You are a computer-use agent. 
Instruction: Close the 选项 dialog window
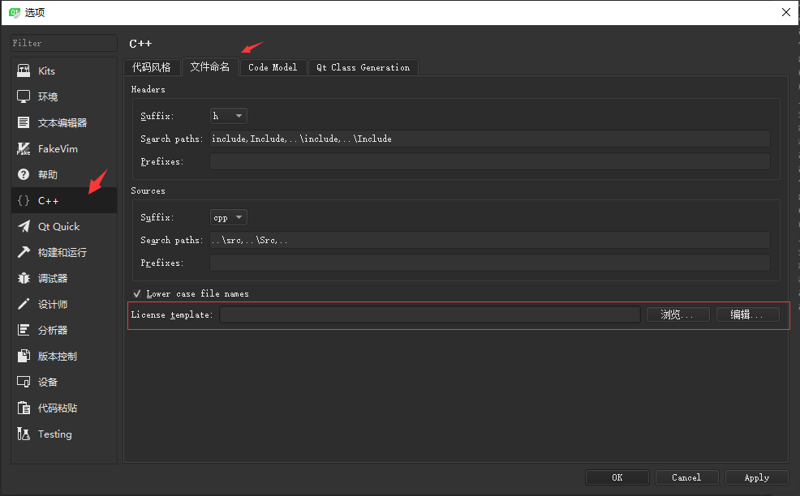(786, 12)
